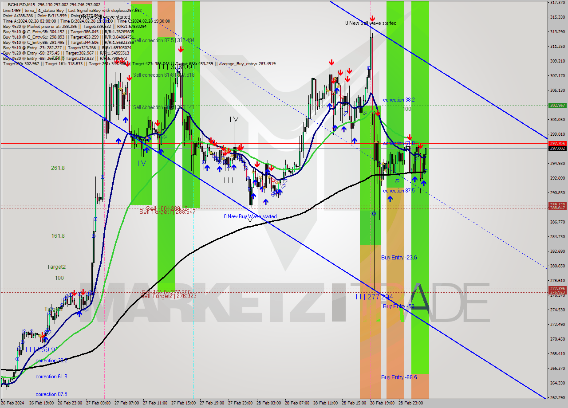Click the red 297.705 price tag
This screenshot has height=408, width=568.
[x=557, y=144]
